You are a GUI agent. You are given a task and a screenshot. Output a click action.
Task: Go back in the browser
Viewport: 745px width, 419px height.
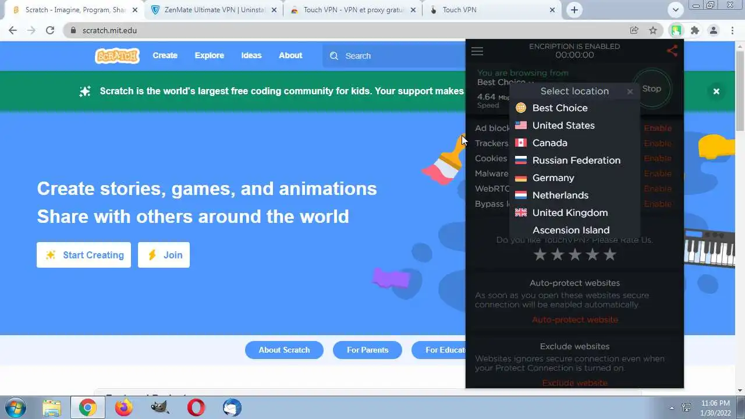[13, 30]
